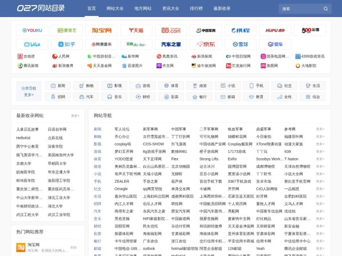Open the 排行榜 navigation tab
Screen dimensions: 342x256
click(196, 9)
